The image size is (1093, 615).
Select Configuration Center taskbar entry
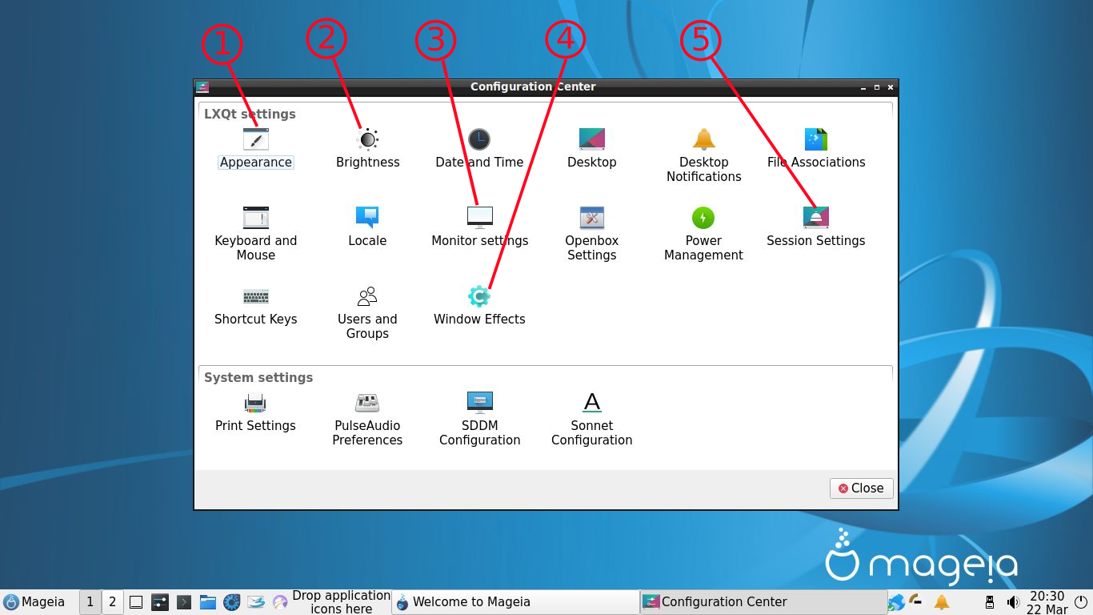[x=763, y=602]
